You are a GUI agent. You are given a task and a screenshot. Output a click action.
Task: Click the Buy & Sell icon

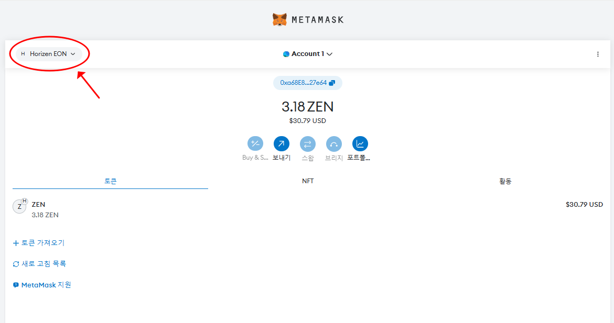coord(255,143)
